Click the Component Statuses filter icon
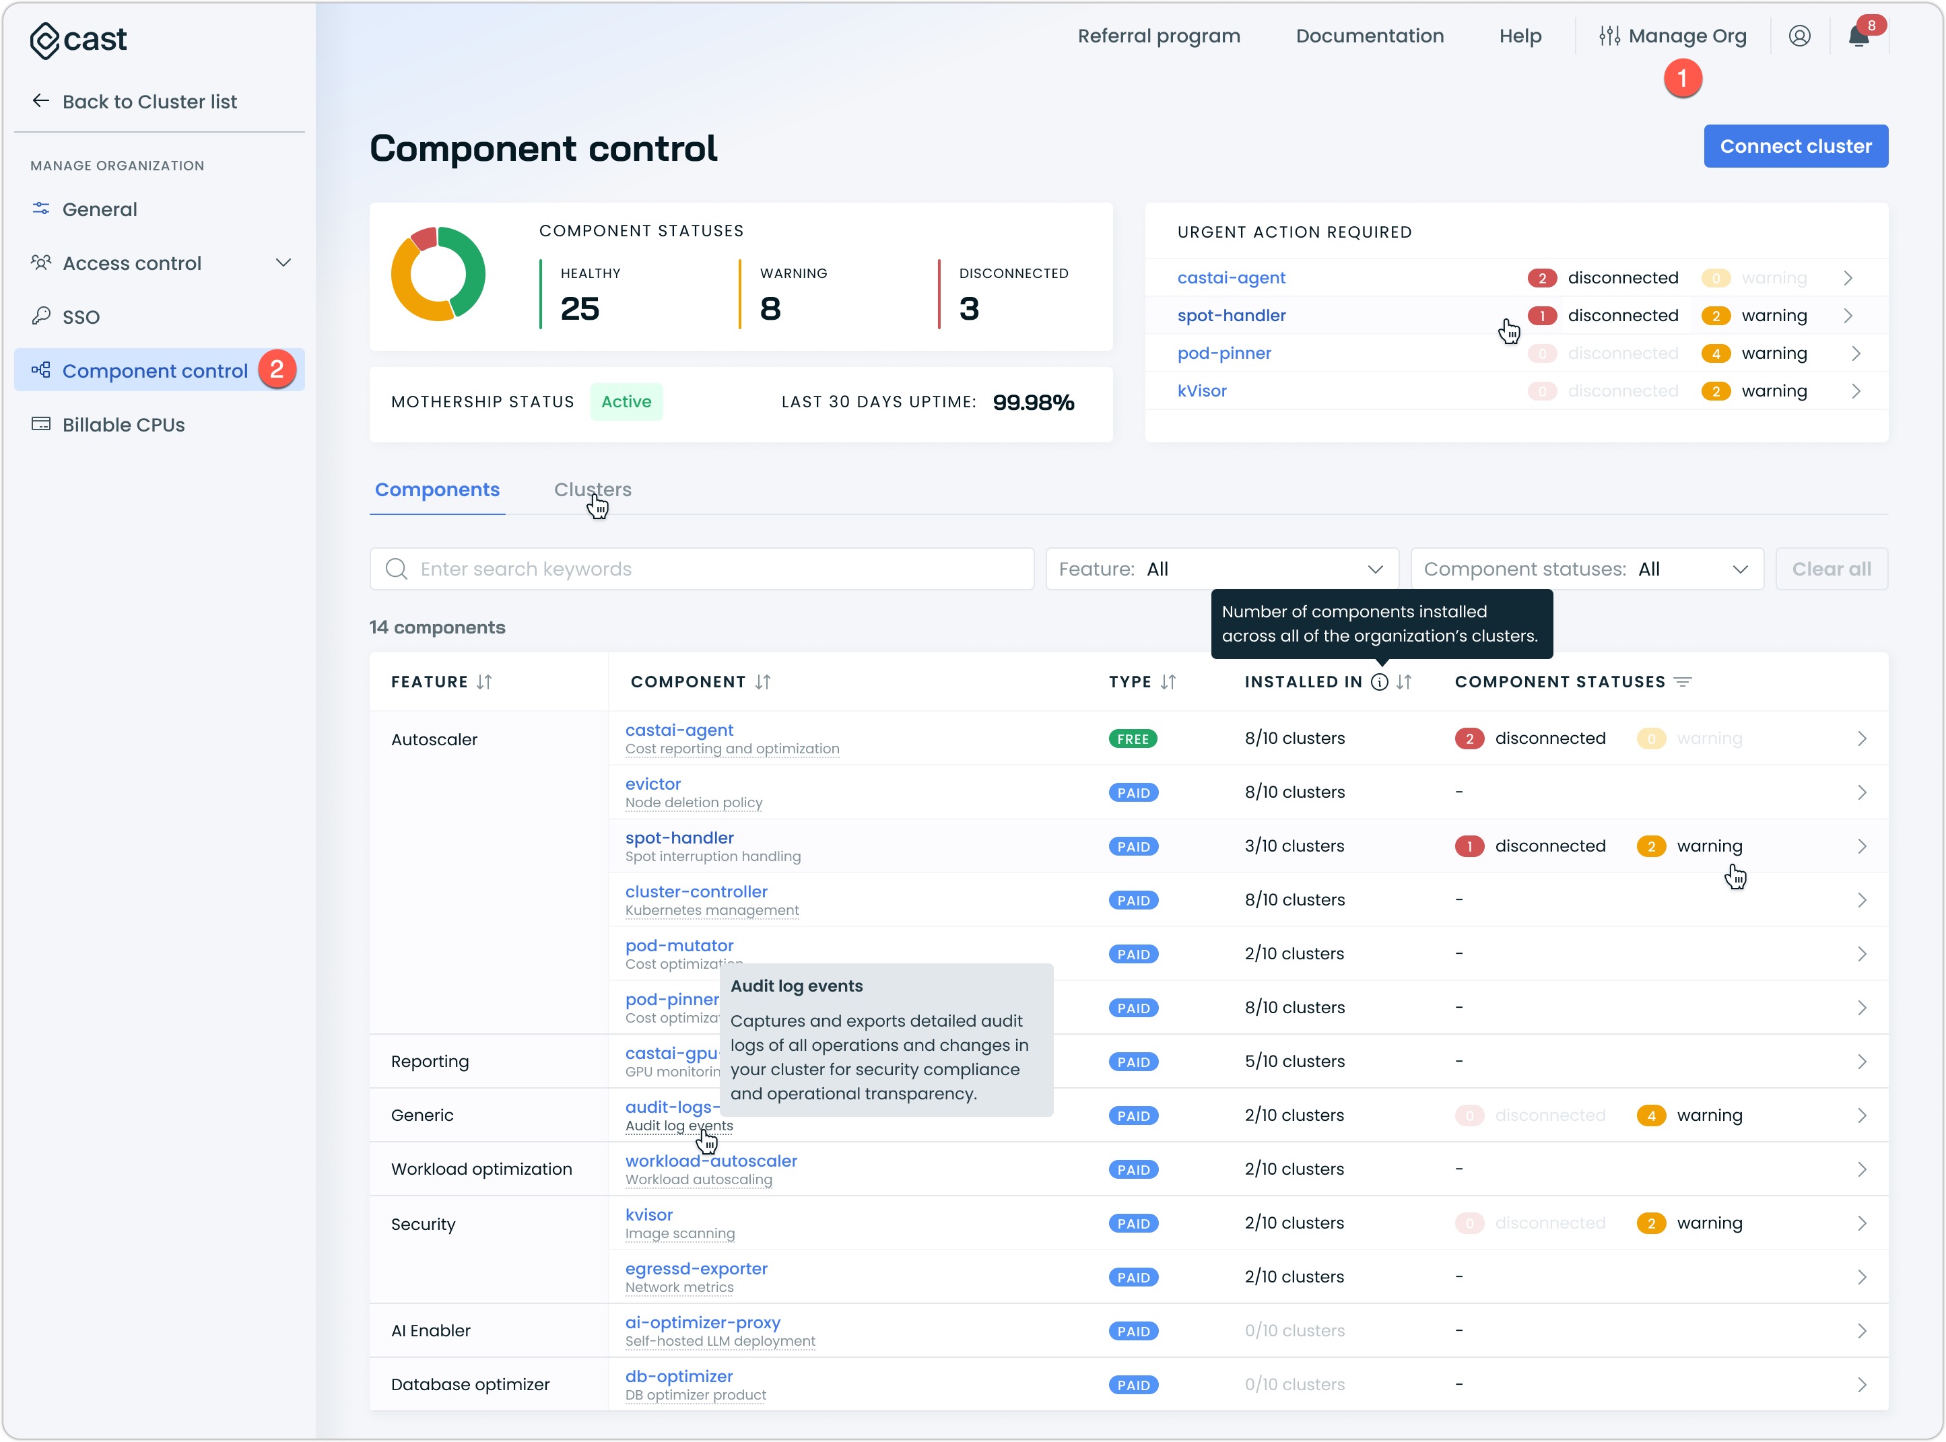 coord(1682,682)
